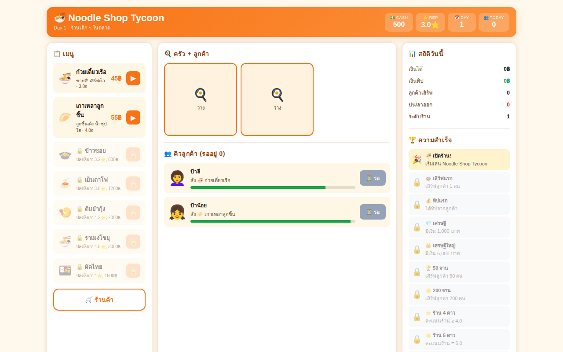Select the first empty cooking station

pyautogui.click(x=201, y=99)
